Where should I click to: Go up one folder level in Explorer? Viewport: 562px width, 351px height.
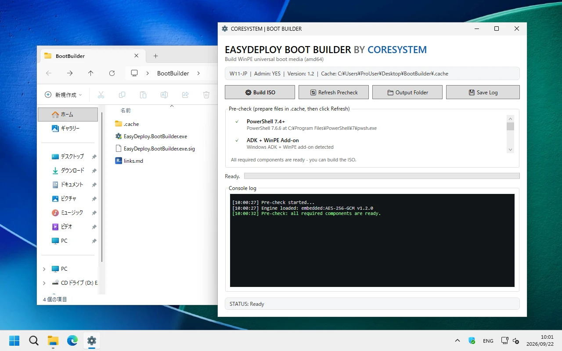(x=91, y=73)
